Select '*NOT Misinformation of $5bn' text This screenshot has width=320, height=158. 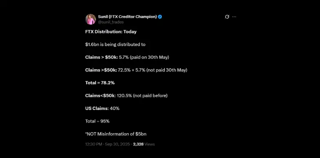[x=116, y=134]
